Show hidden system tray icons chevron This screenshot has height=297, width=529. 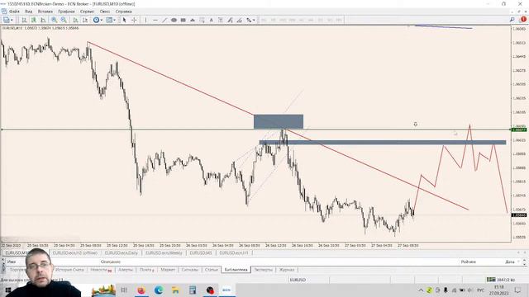[x=421, y=290]
